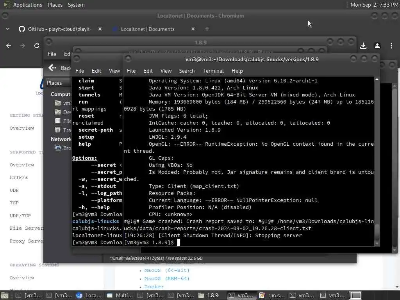Switch to Chromium Loca... taskbar item
This screenshot has width=400, height=300.
(89, 295)
